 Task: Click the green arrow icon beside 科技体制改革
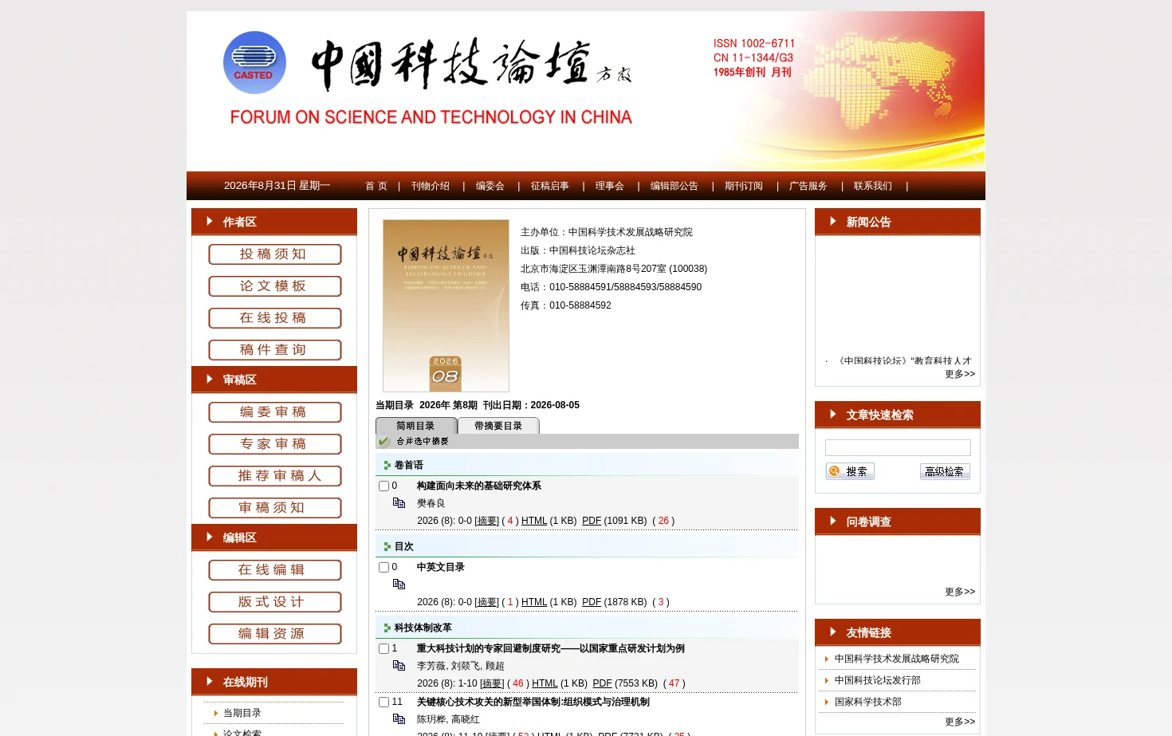pyautogui.click(x=387, y=628)
